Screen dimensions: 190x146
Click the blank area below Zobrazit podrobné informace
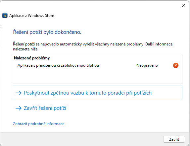click(95, 129)
